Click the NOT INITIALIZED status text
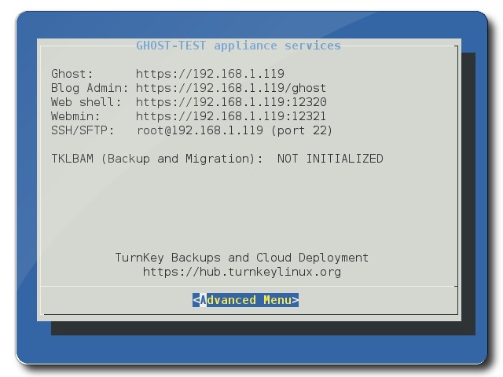This screenshot has width=503, height=377. [x=330, y=159]
